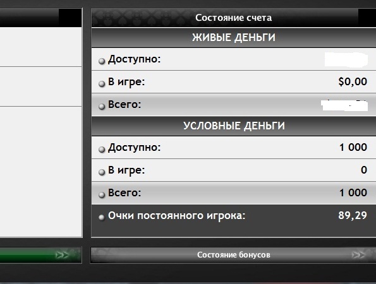The width and height of the screenshot is (376, 284).
Task: Click the play money Доступно label
Action: 134,148
